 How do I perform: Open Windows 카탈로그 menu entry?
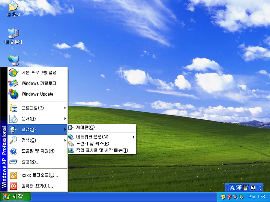tap(37, 83)
